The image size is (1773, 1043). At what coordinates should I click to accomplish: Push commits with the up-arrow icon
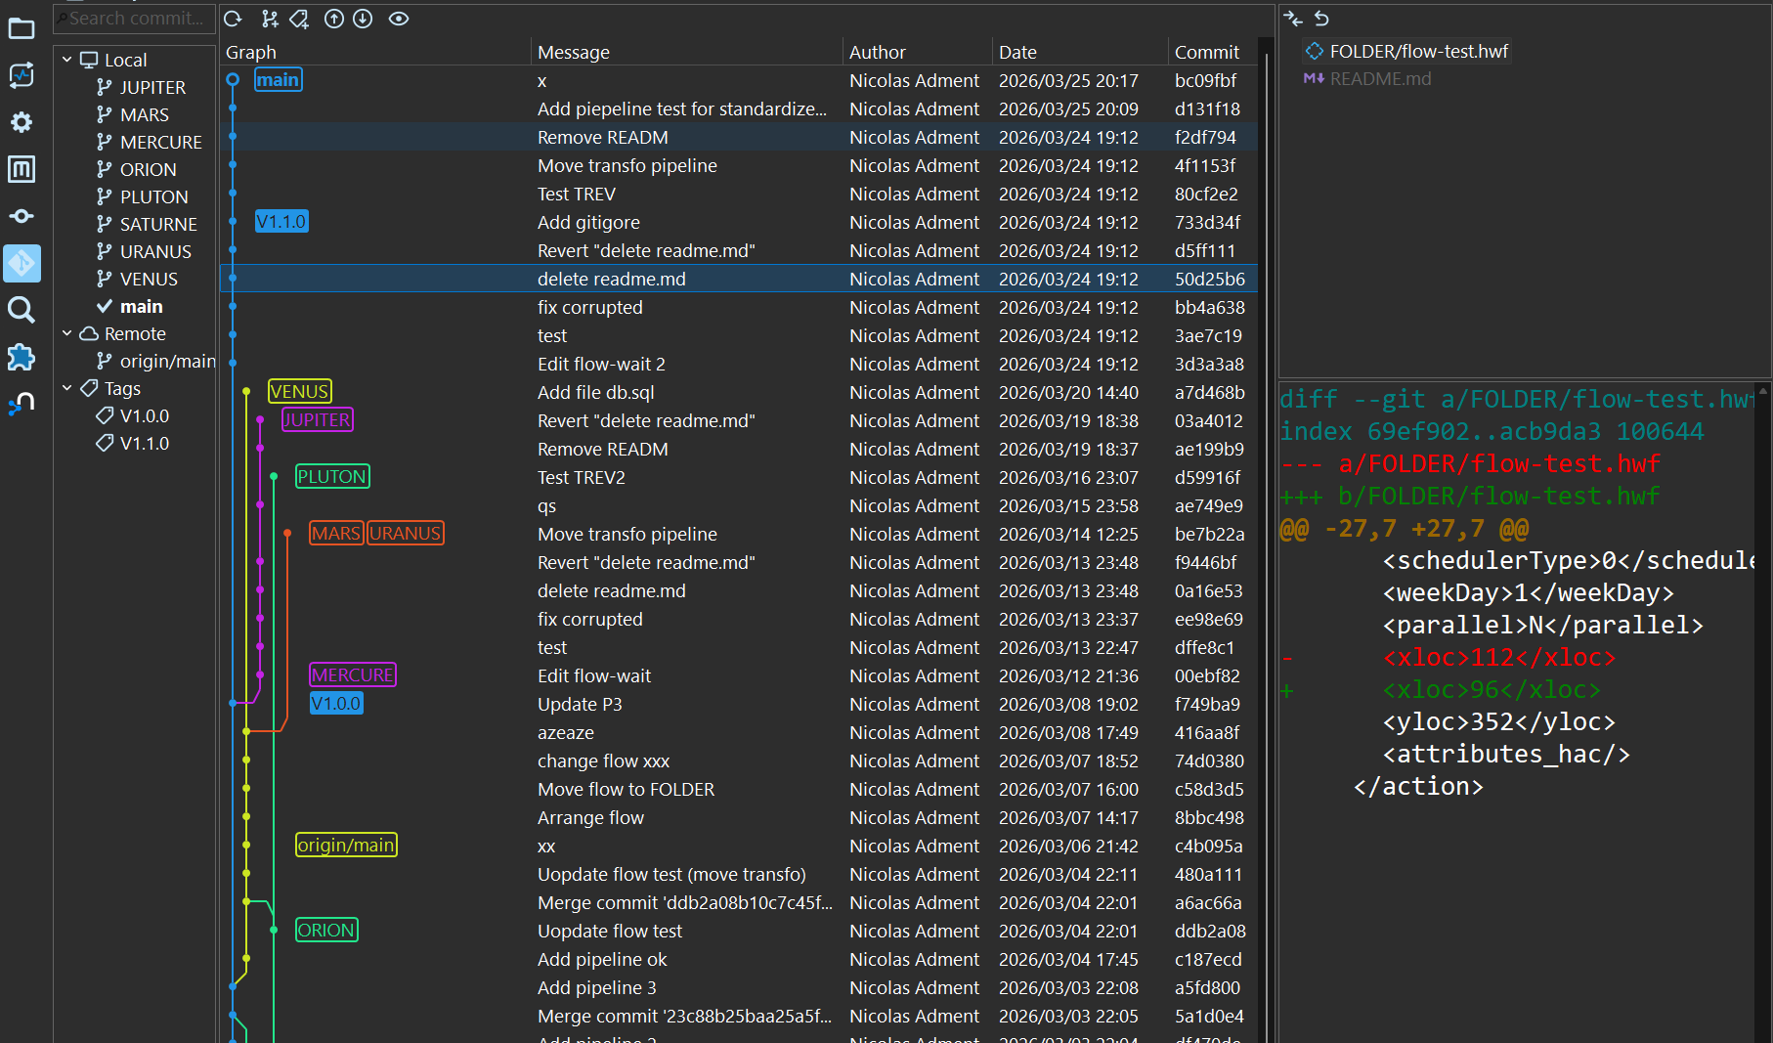[334, 19]
